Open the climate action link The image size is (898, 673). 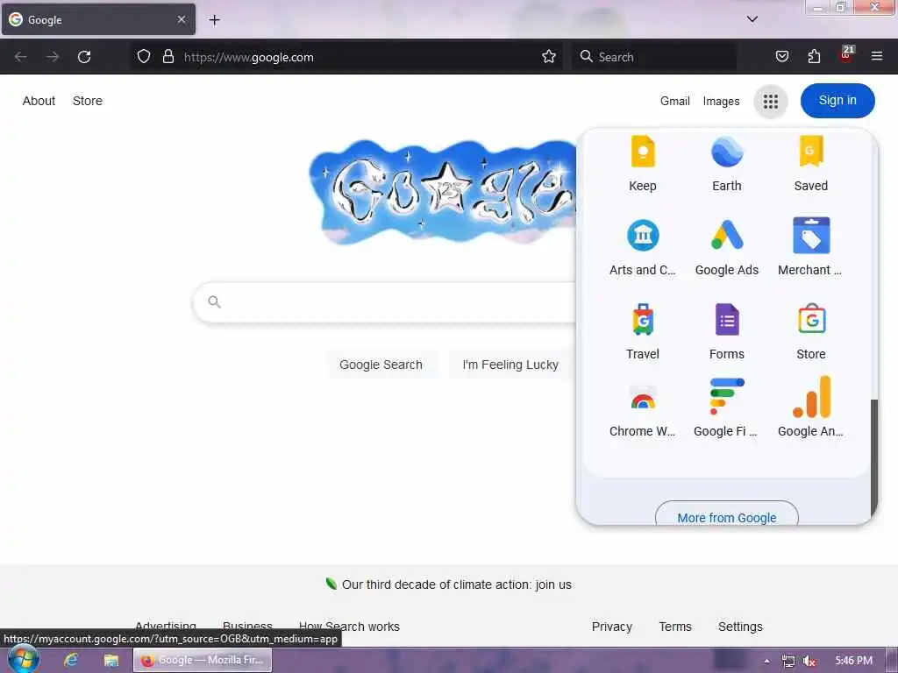point(456,584)
